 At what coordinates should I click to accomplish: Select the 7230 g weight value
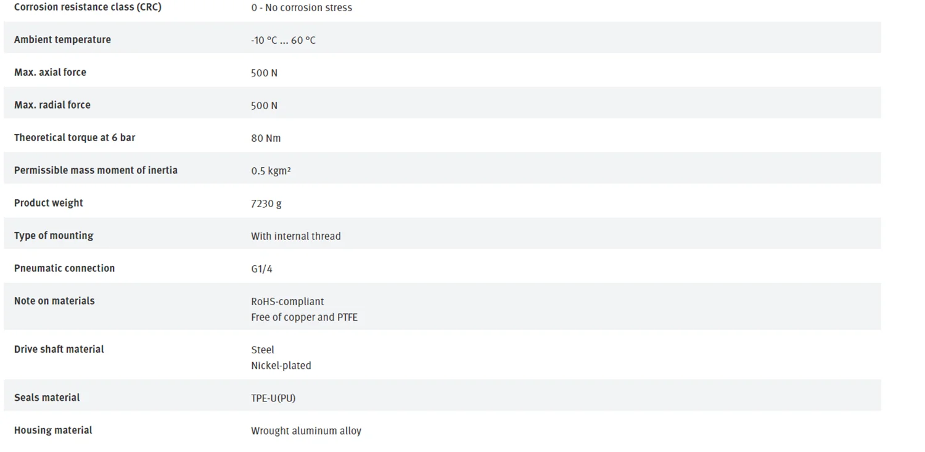(266, 203)
